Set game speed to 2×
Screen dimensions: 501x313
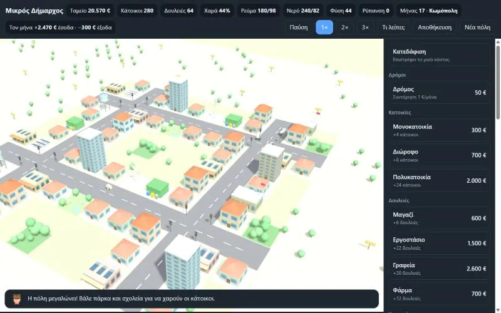345,27
